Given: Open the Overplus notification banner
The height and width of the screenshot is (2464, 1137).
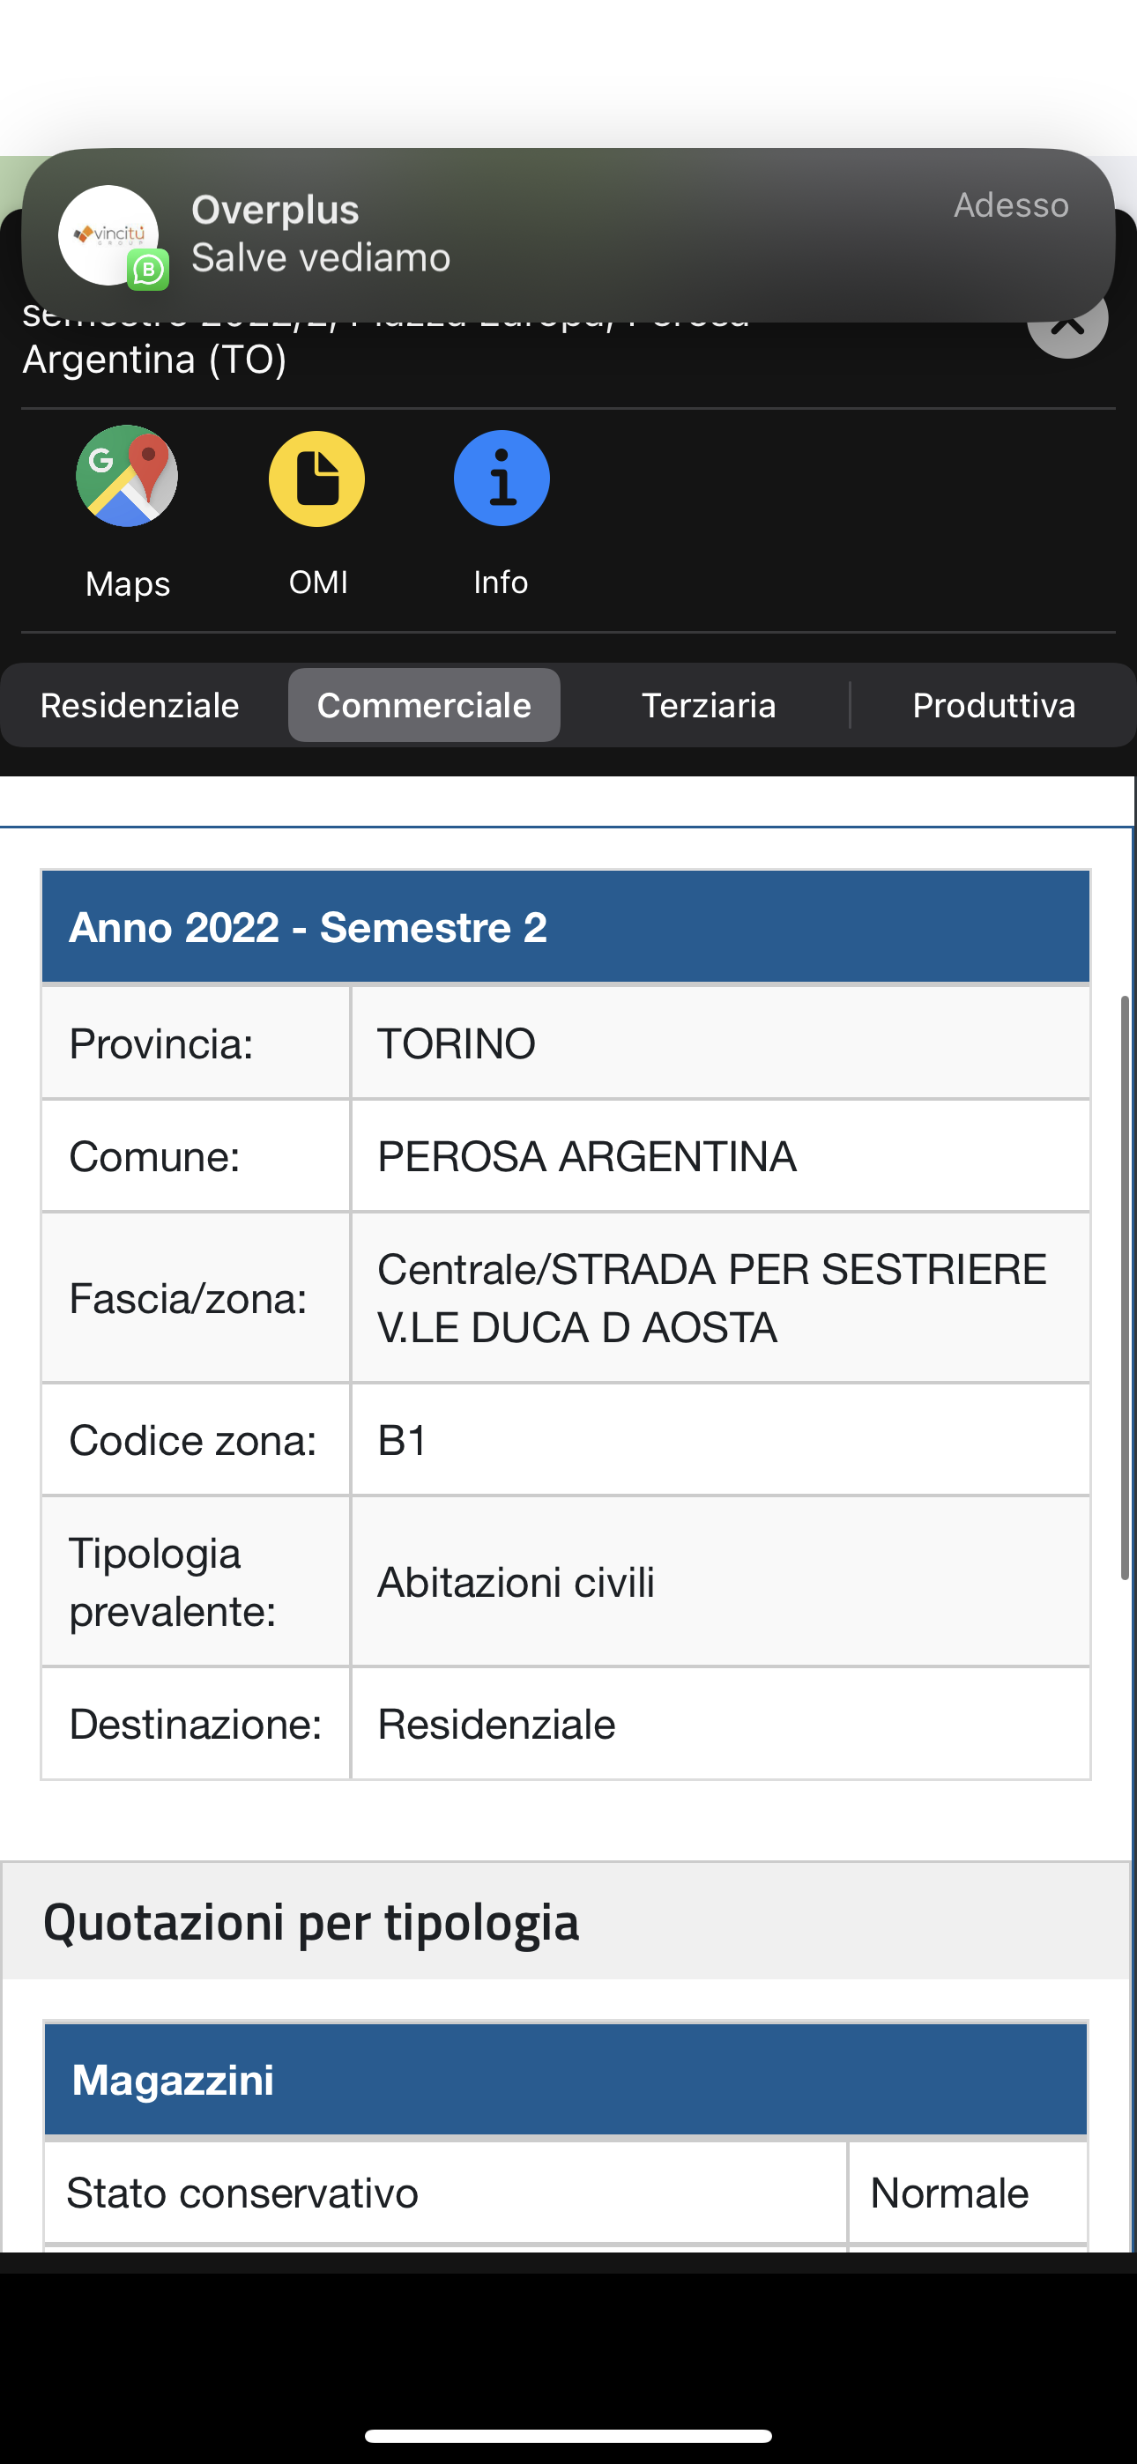Looking at the screenshot, I should pos(568,235).
